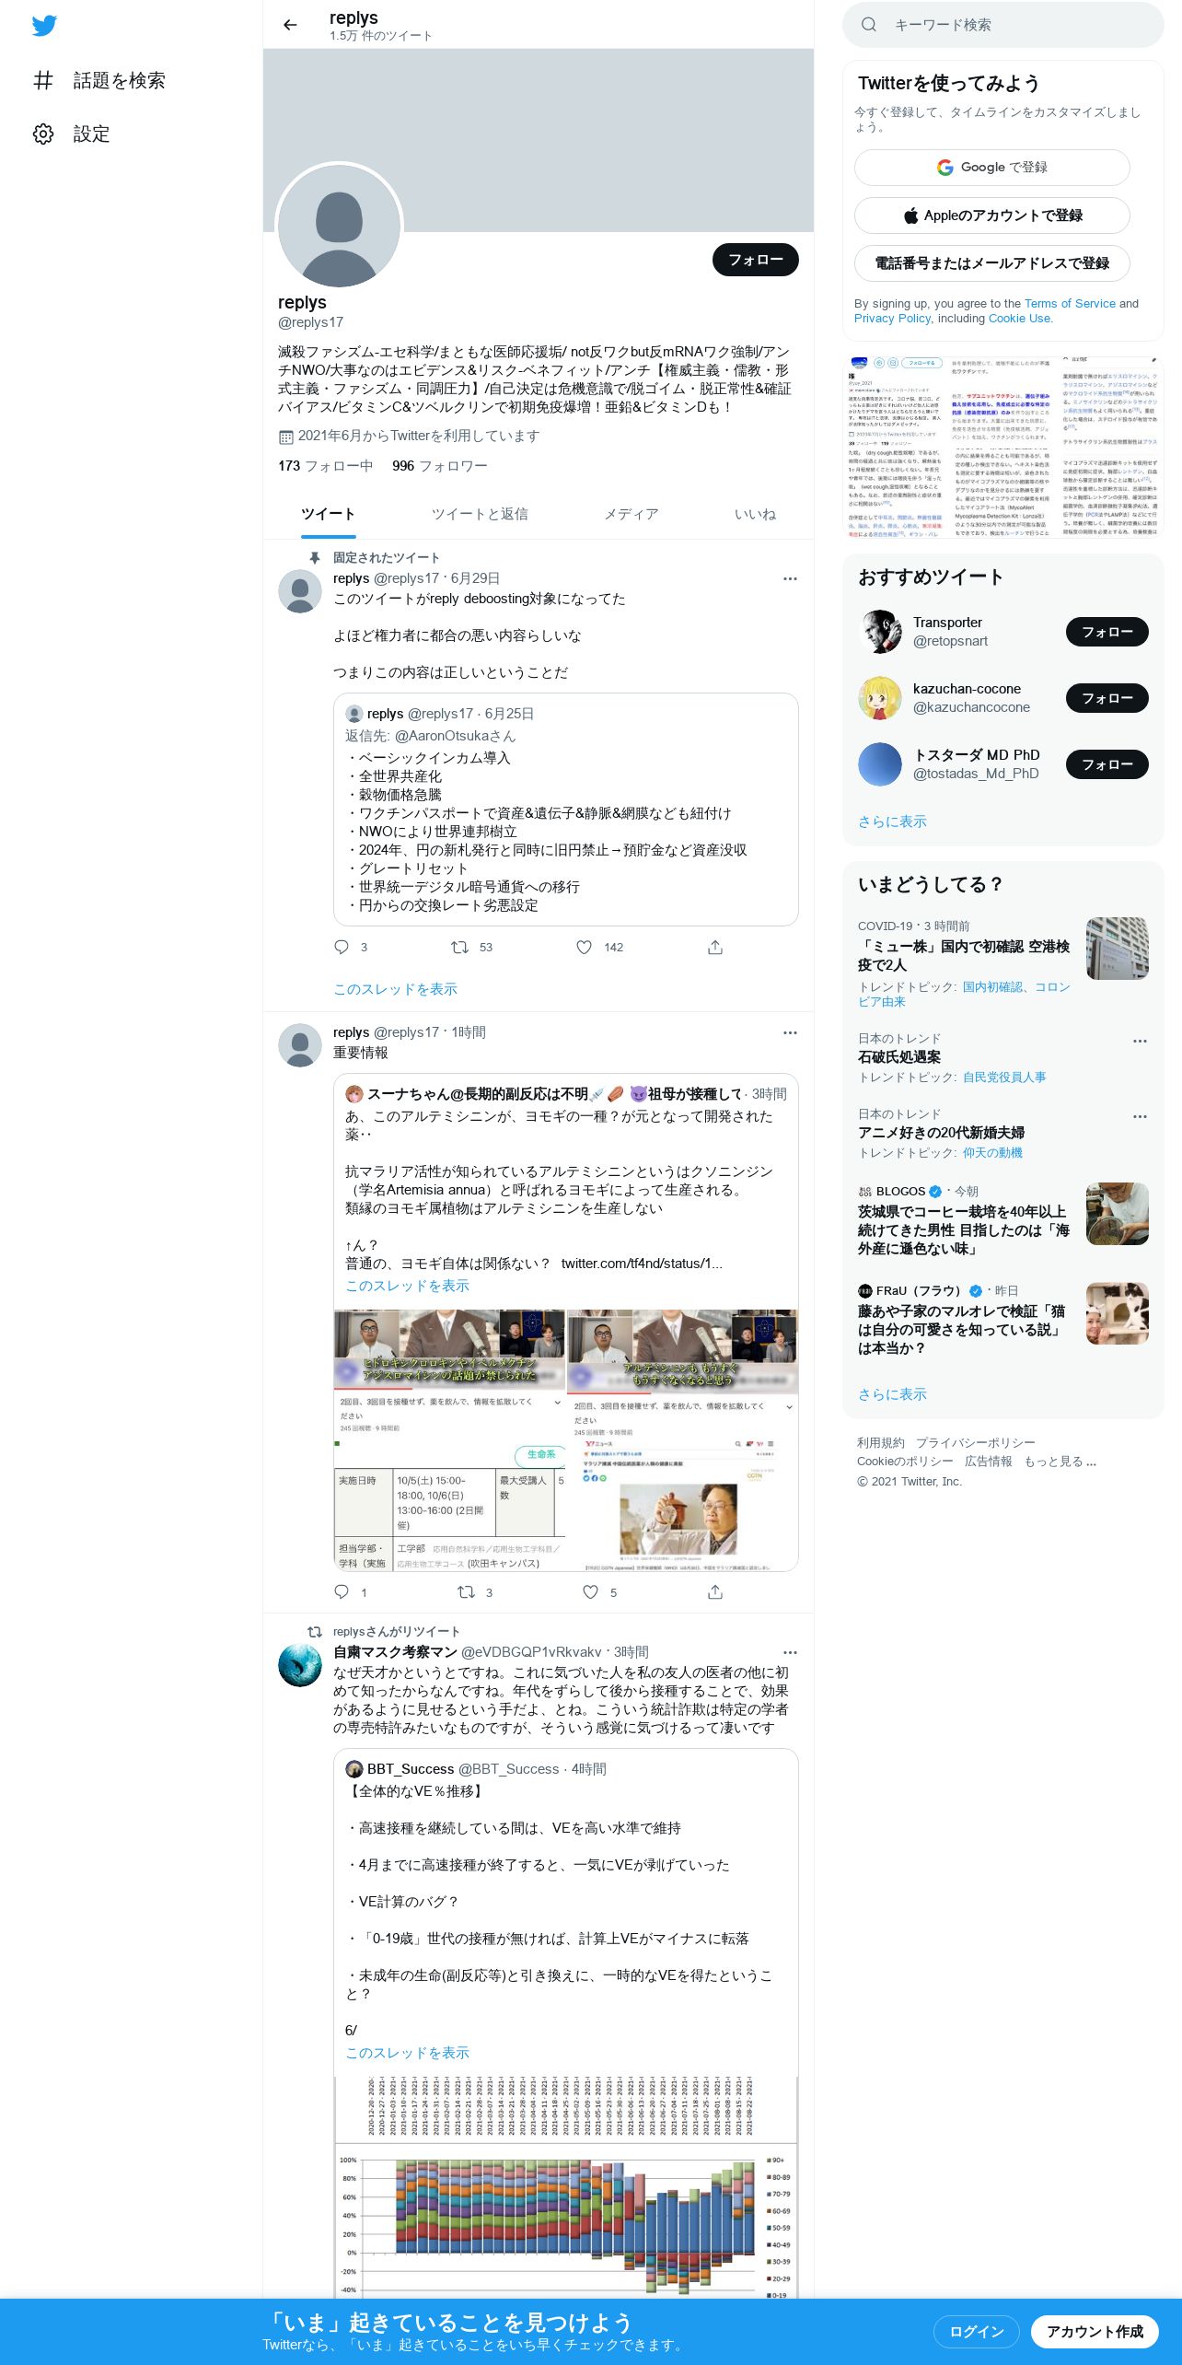The height and width of the screenshot is (2365, 1182).
Task: Open the sidebar media document thumbnail
Action: click(x=1003, y=447)
